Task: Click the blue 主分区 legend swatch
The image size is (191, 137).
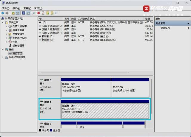Action: 51,130
